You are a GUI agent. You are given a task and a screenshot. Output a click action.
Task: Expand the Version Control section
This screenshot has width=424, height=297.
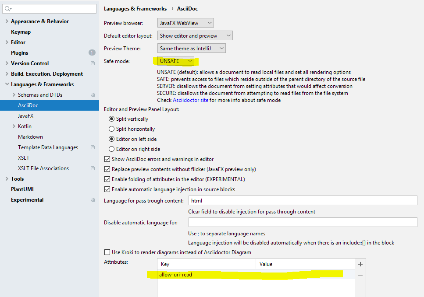7,63
